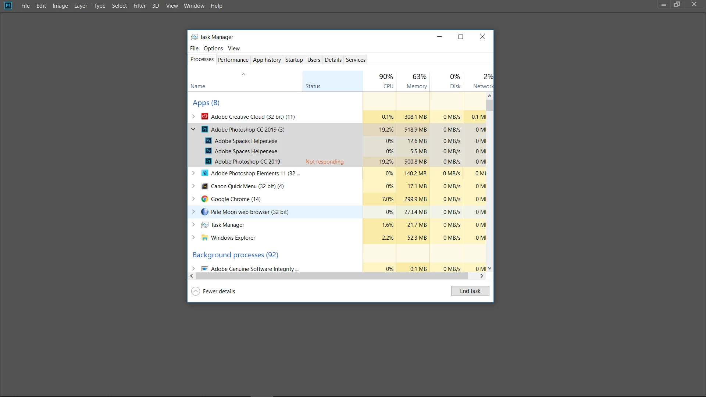Click the Windows Explorer folder icon
Screen dimensions: 706x397
205,237
